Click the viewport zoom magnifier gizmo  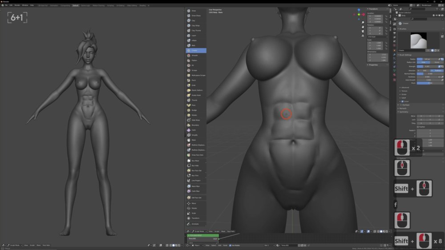coord(363,22)
